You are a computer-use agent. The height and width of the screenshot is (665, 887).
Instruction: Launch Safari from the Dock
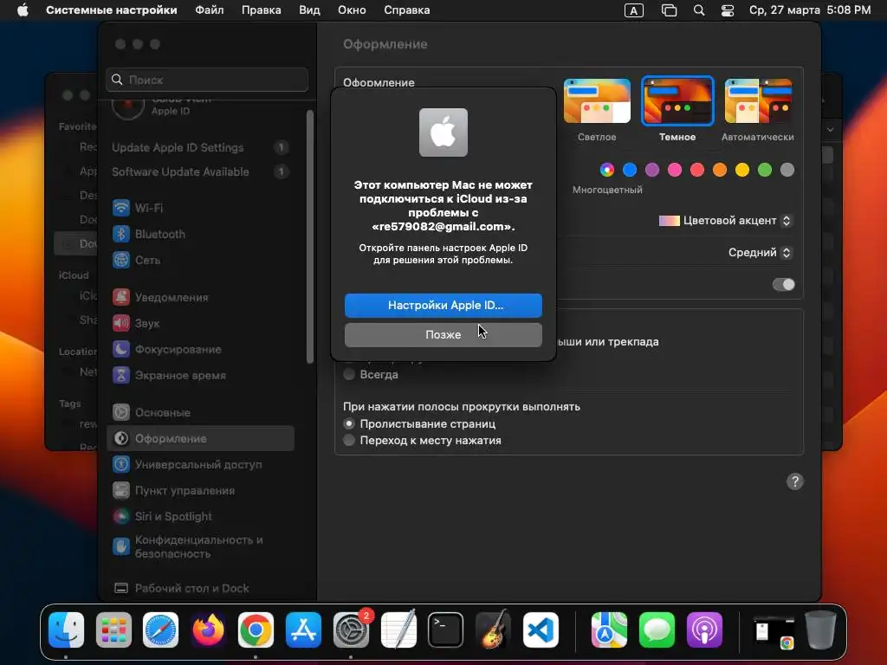click(x=160, y=630)
